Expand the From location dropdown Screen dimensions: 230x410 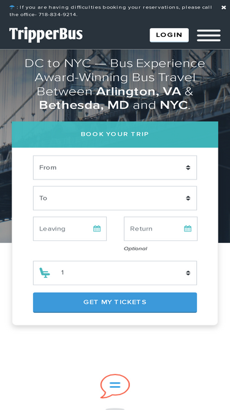[x=115, y=168]
